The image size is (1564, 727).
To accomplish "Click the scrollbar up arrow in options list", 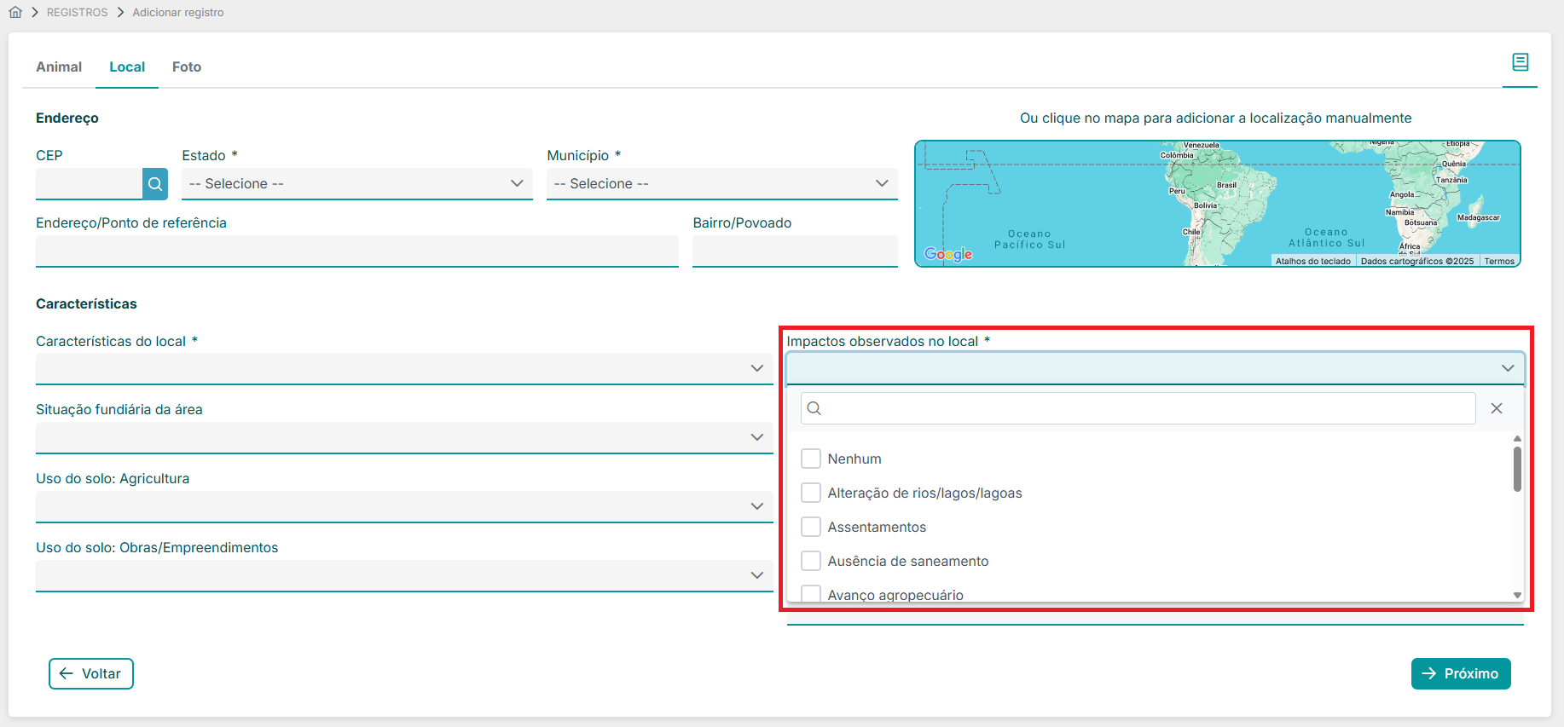I will (x=1517, y=439).
